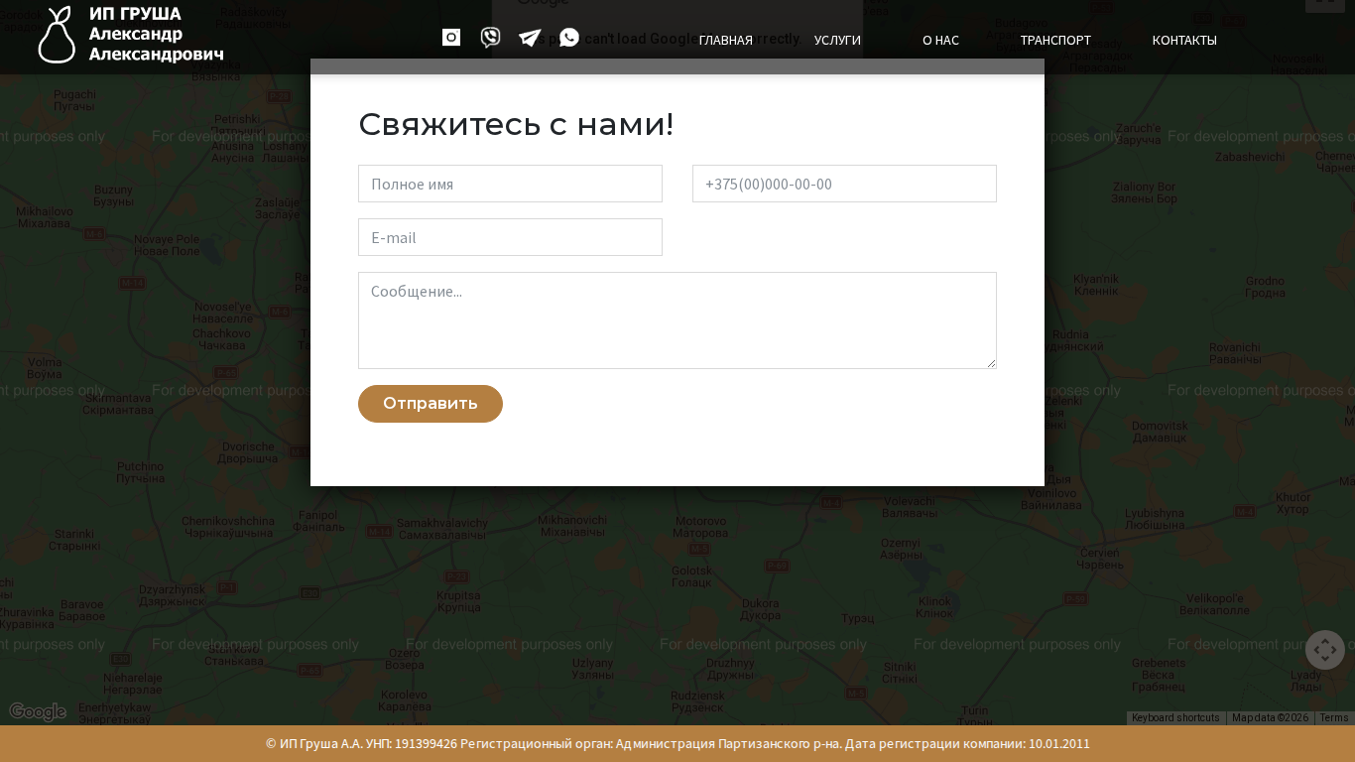Viewport: 1355px width, 762px height.
Task: Click the Pugachi map label
Action: pyautogui.click(x=73, y=99)
